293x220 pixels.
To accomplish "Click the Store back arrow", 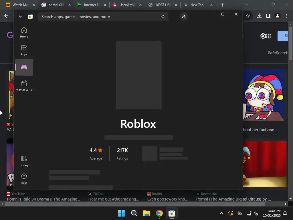I will [x=20, y=16].
